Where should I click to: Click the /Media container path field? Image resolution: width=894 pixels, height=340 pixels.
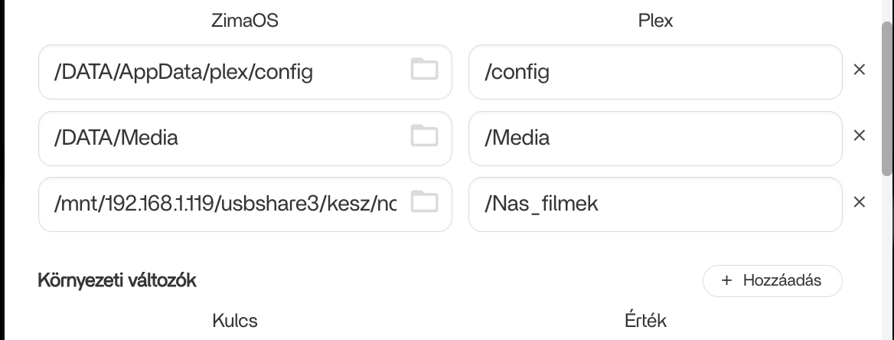tap(654, 138)
